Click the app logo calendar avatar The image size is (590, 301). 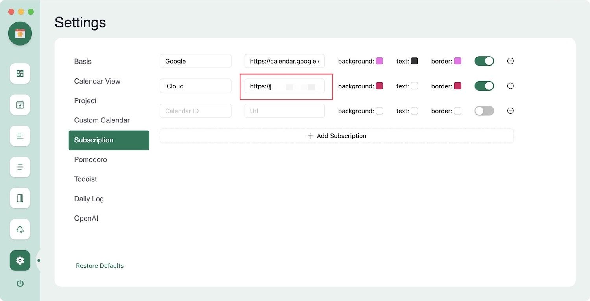[x=20, y=33]
